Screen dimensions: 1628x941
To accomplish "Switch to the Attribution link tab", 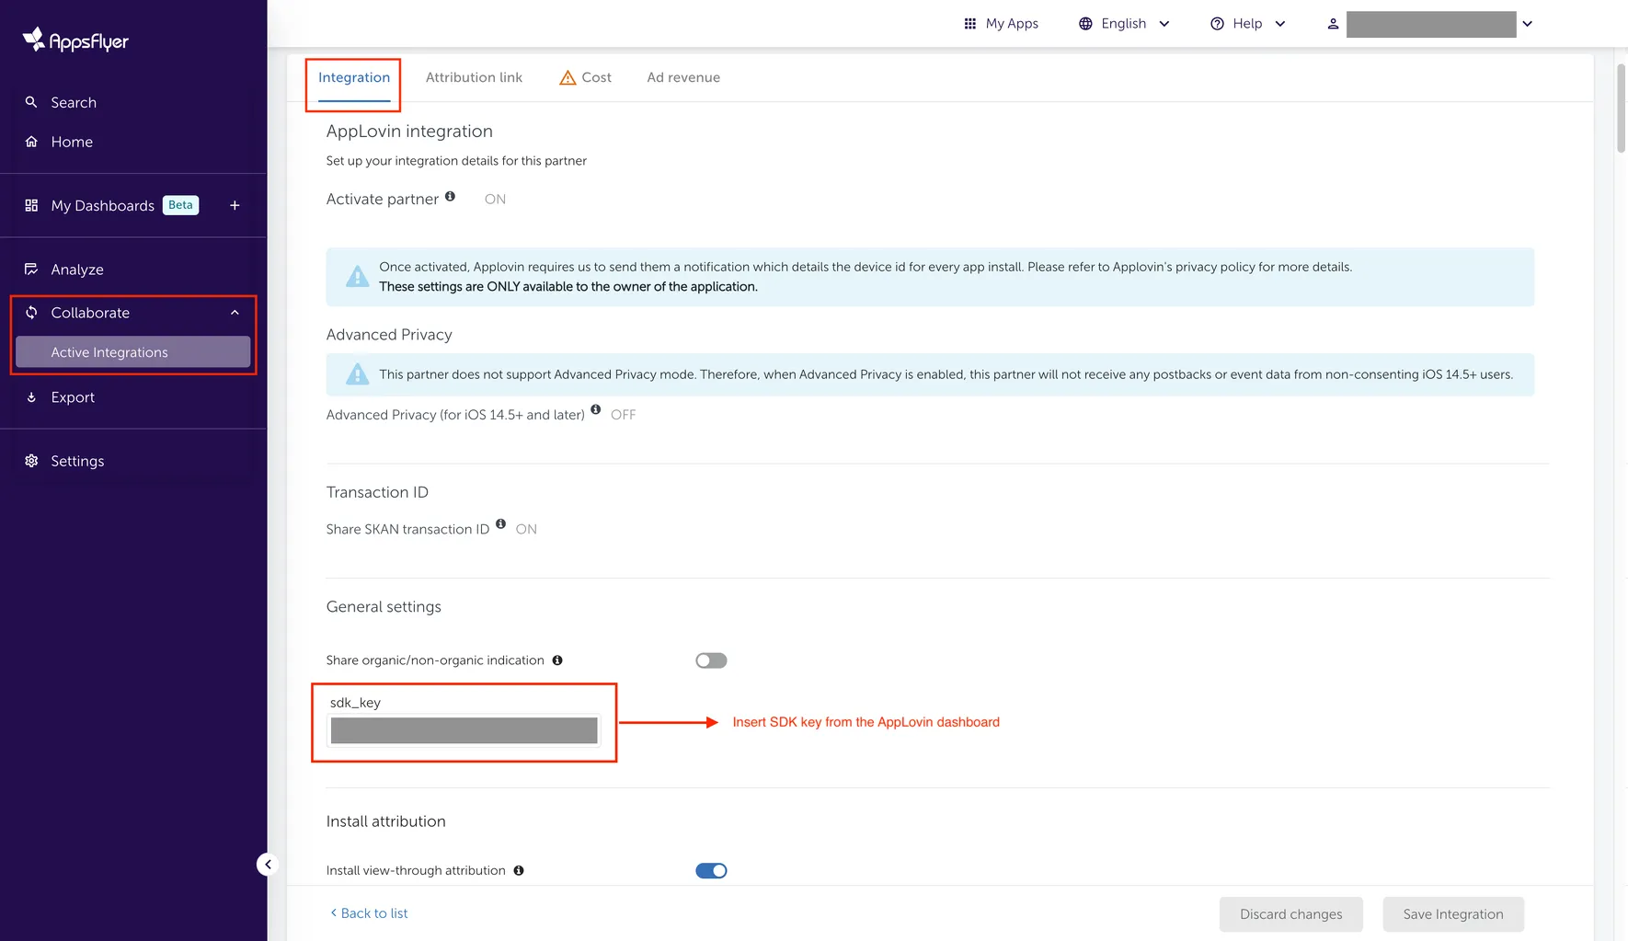I will click(x=474, y=77).
